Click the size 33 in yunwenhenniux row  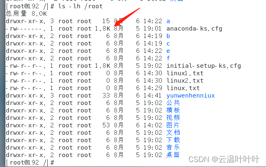(106, 95)
